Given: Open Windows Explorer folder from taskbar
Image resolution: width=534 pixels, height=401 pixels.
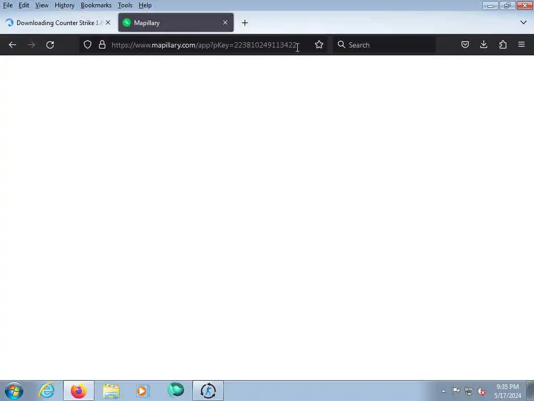Looking at the screenshot, I should (x=111, y=391).
